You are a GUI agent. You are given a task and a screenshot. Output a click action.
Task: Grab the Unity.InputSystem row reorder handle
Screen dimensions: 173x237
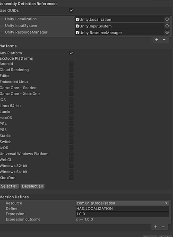coord(2,26)
